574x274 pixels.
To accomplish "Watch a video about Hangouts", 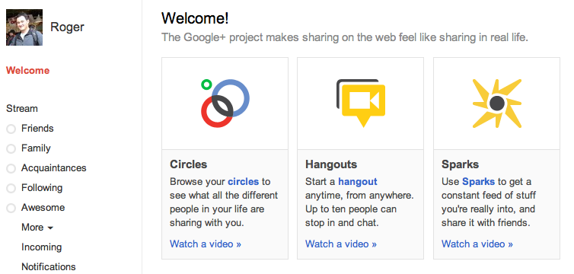I will tap(341, 244).
